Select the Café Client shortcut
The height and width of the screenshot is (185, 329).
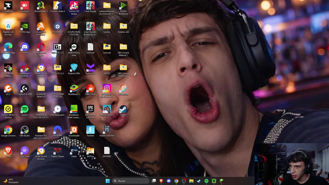90,90
